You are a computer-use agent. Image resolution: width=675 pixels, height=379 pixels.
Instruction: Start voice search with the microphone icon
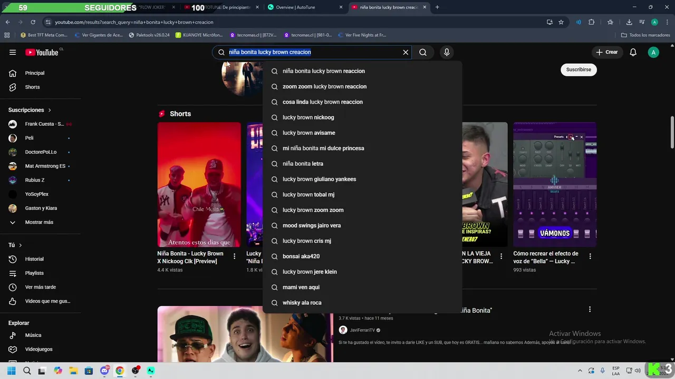coord(447,52)
